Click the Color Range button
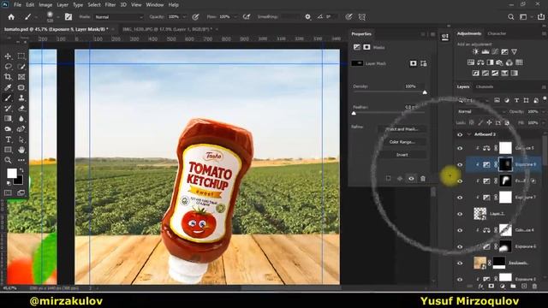Screen dimensions: 548x308 coord(402,142)
